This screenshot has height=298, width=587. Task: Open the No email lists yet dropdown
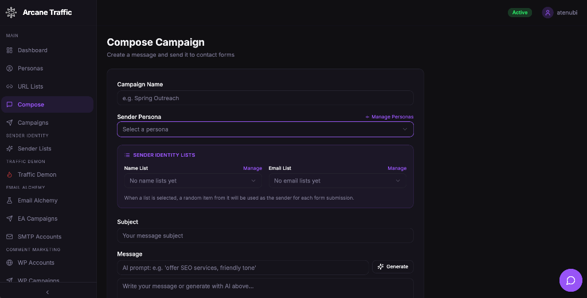(338, 181)
